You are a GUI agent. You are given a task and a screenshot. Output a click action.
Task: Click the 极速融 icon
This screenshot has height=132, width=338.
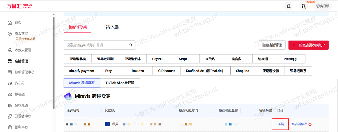coord(10,94)
